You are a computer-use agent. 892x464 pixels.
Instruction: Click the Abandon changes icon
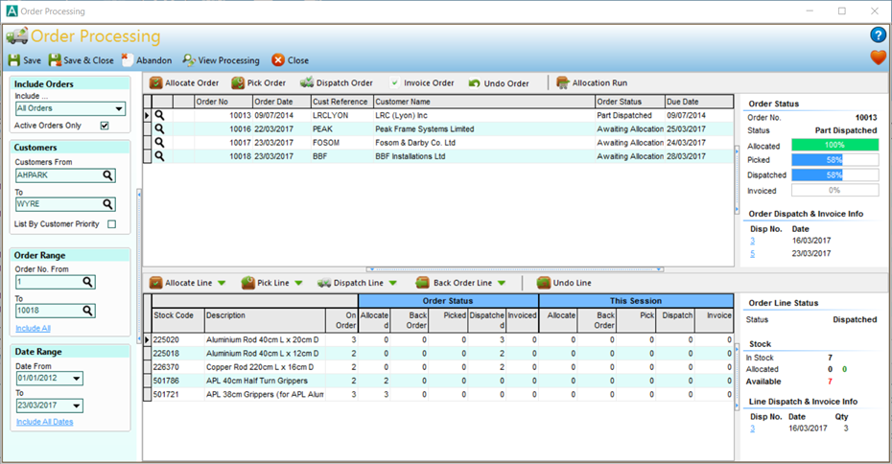pos(128,59)
